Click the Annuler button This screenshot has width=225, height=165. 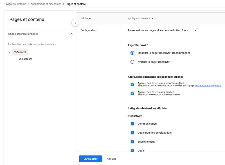111,159
